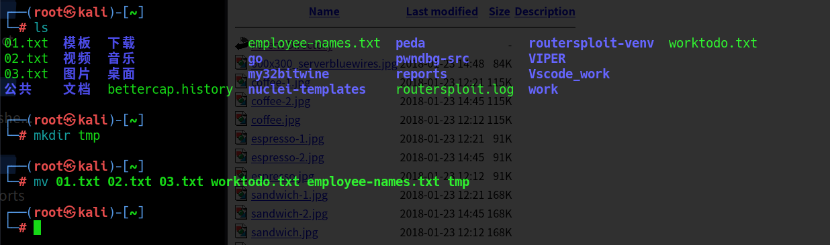Click the 模板 directory name
Image resolution: width=830 pixels, height=245 pixels.
click(x=77, y=43)
